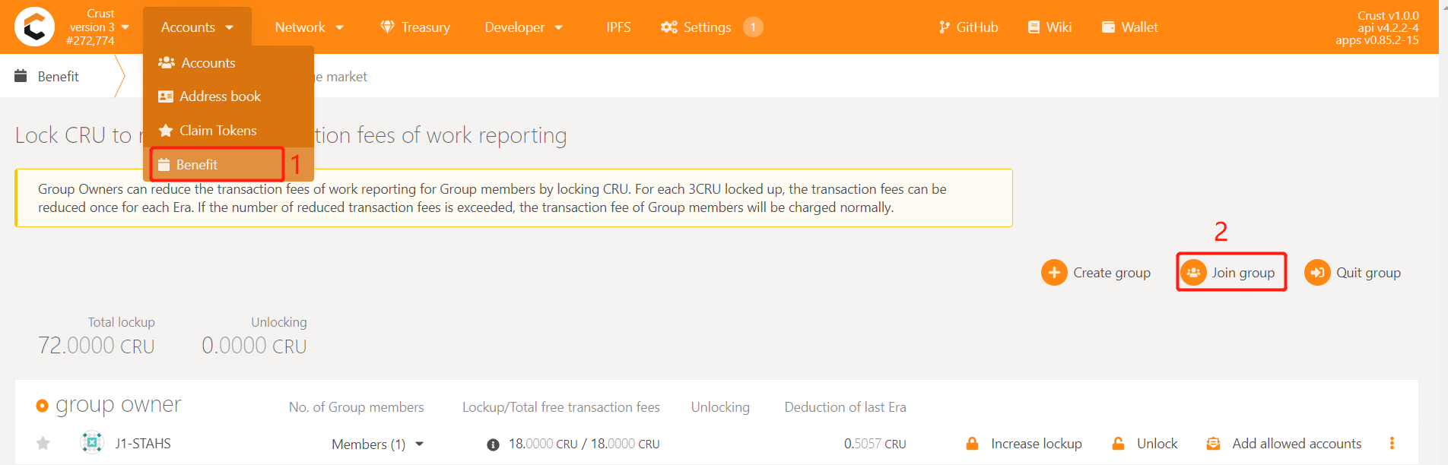
Task: Expand the Network dropdown menu
Action: pyautogui.click(x=309, y=27)
